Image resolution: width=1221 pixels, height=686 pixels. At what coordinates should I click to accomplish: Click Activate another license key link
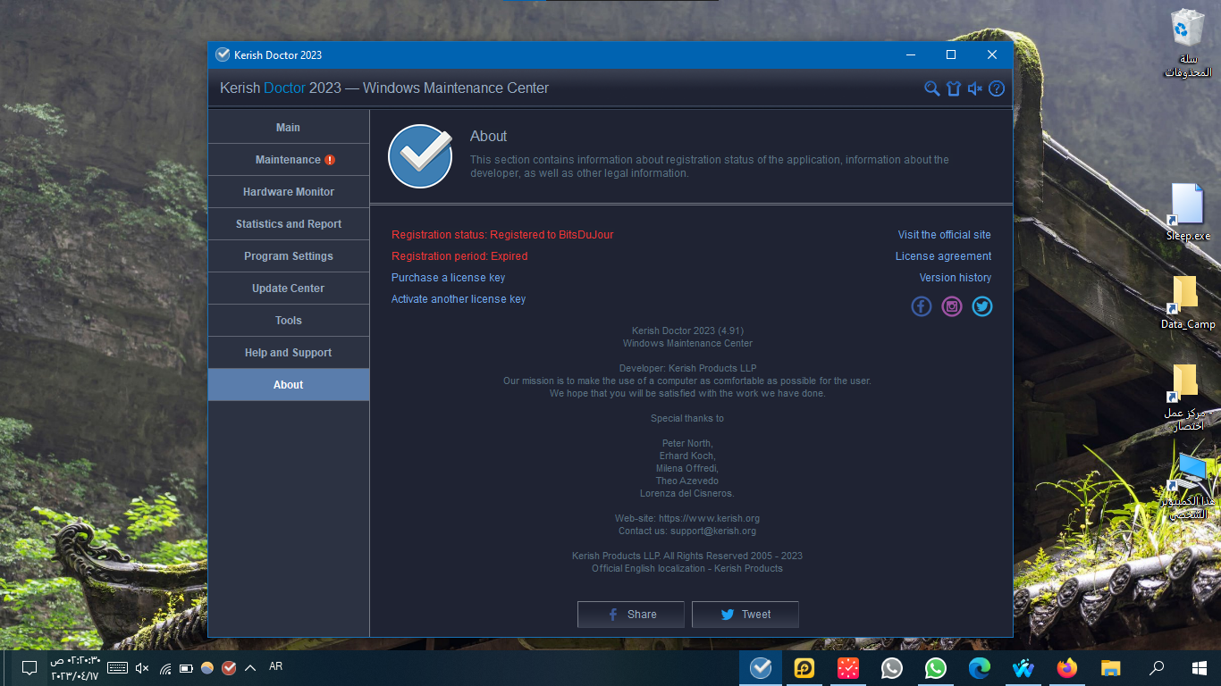click(x=459, y=299)
